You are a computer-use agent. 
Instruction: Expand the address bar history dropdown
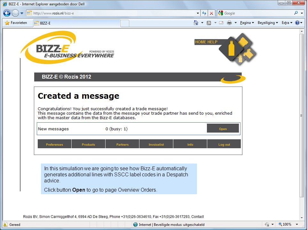coord(198,13)
